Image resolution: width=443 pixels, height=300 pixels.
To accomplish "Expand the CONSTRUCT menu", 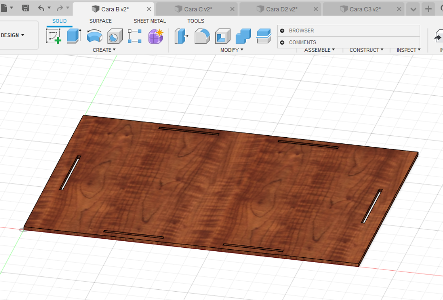I will tap(366, 50).
